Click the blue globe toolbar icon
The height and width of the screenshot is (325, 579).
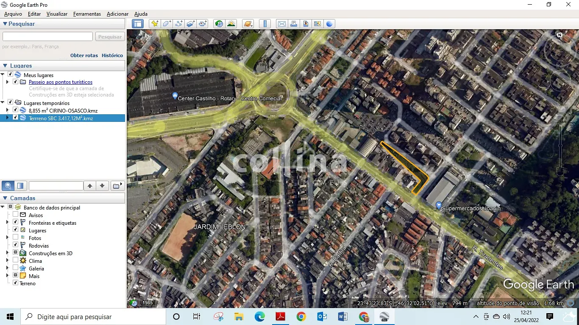click(x=329, y=24)
